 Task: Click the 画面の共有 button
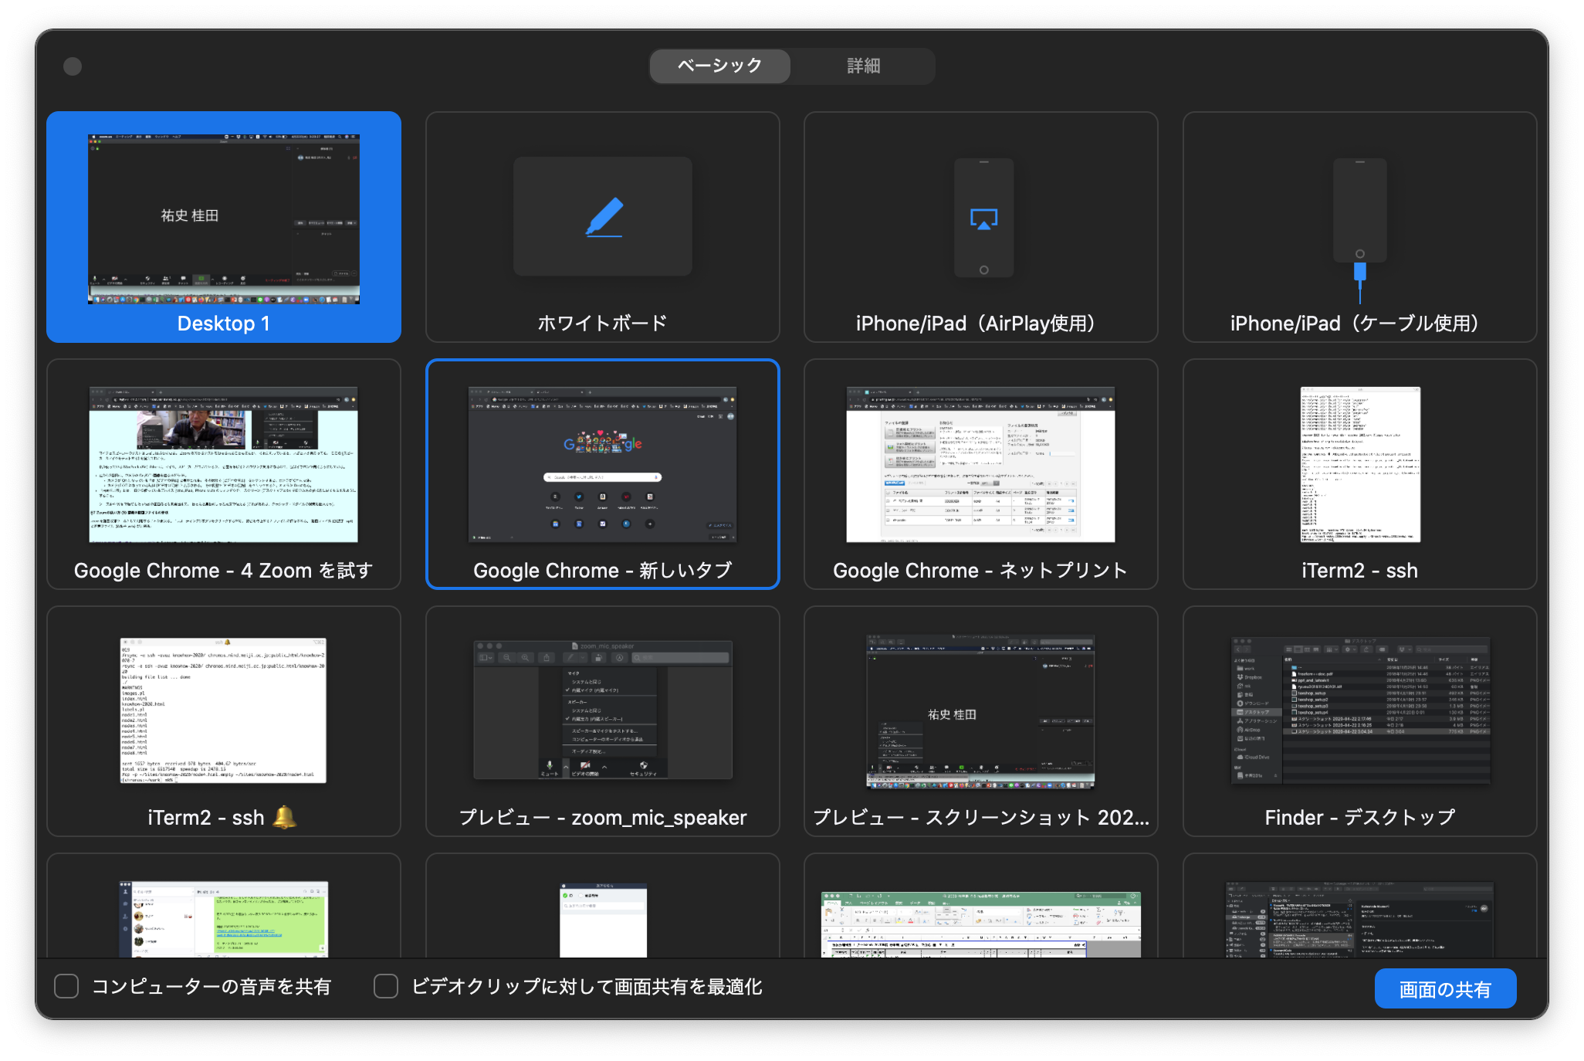[1445, 988]
